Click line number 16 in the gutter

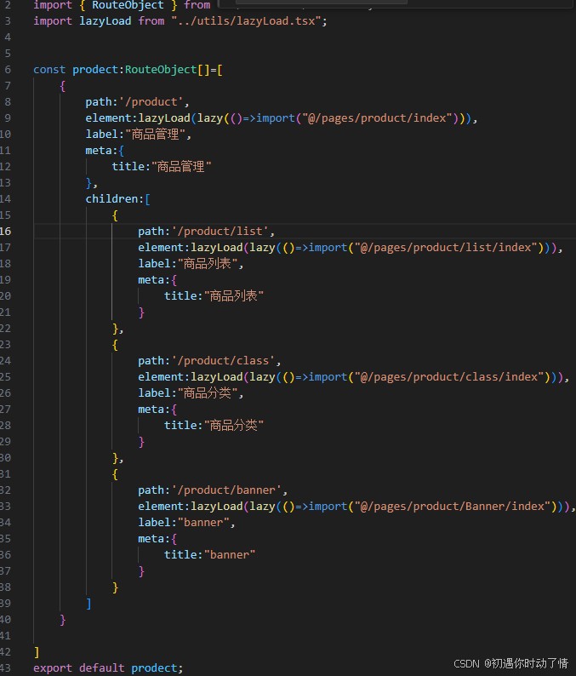tap(6, 231)
